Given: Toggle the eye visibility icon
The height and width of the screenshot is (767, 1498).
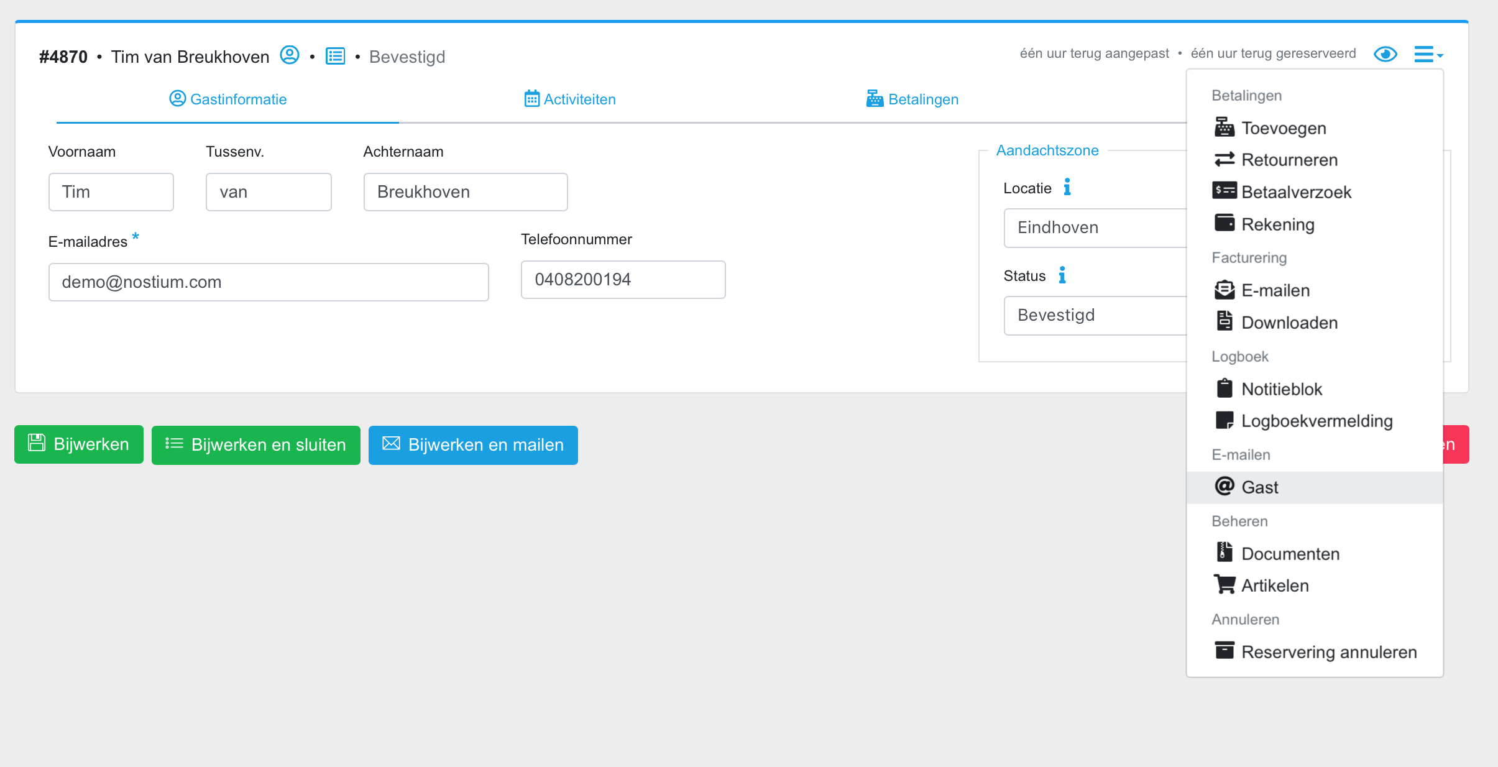Looking at the screenshot, I should click(1385, 54).
